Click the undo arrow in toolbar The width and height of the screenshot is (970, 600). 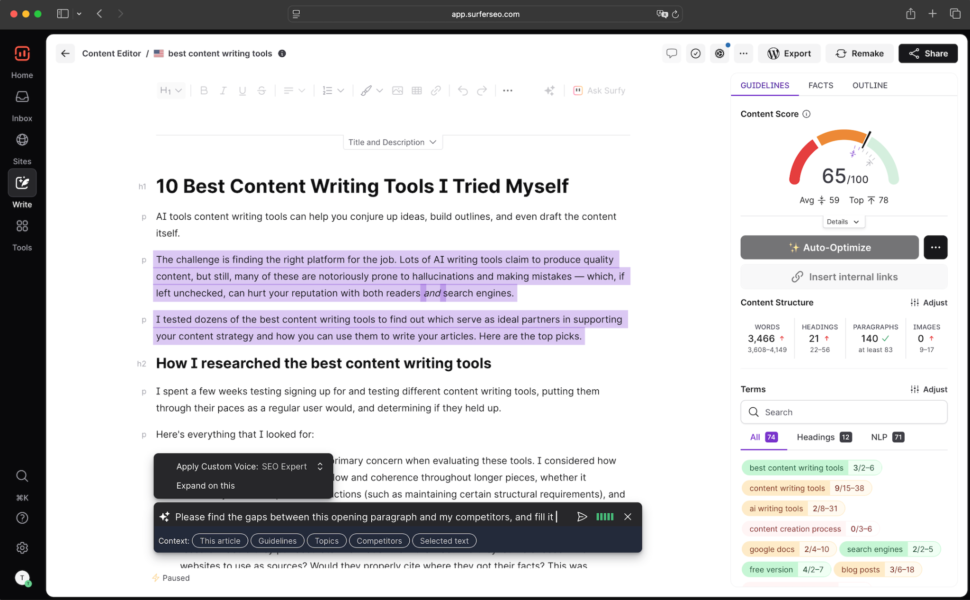tap(463, 90)
